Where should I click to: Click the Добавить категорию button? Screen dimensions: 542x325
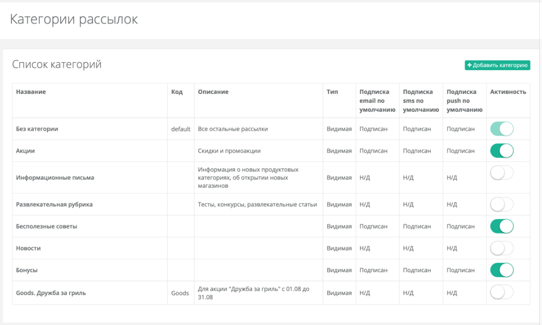pyautogui.click(x=497, y=65)
